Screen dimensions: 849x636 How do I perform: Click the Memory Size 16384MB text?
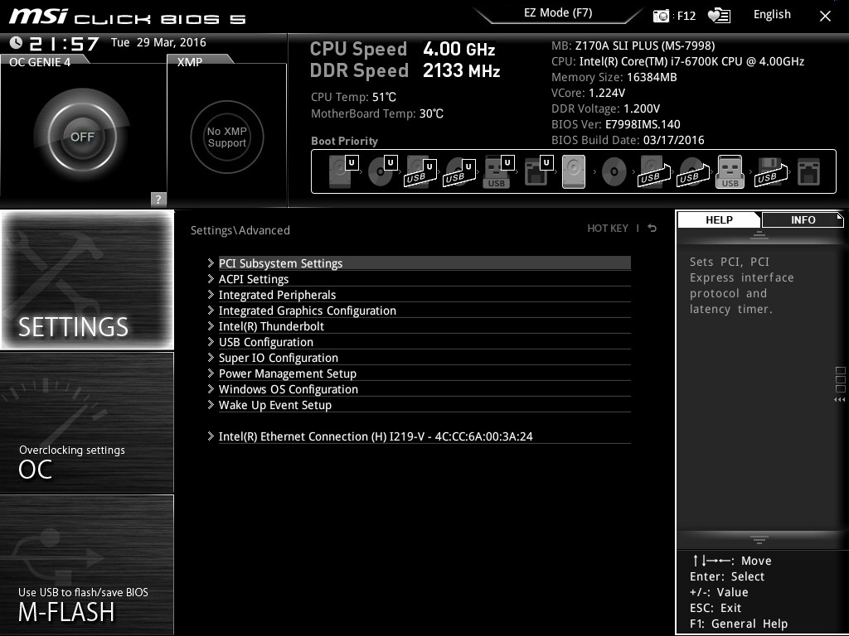click(x=614, y=77)
